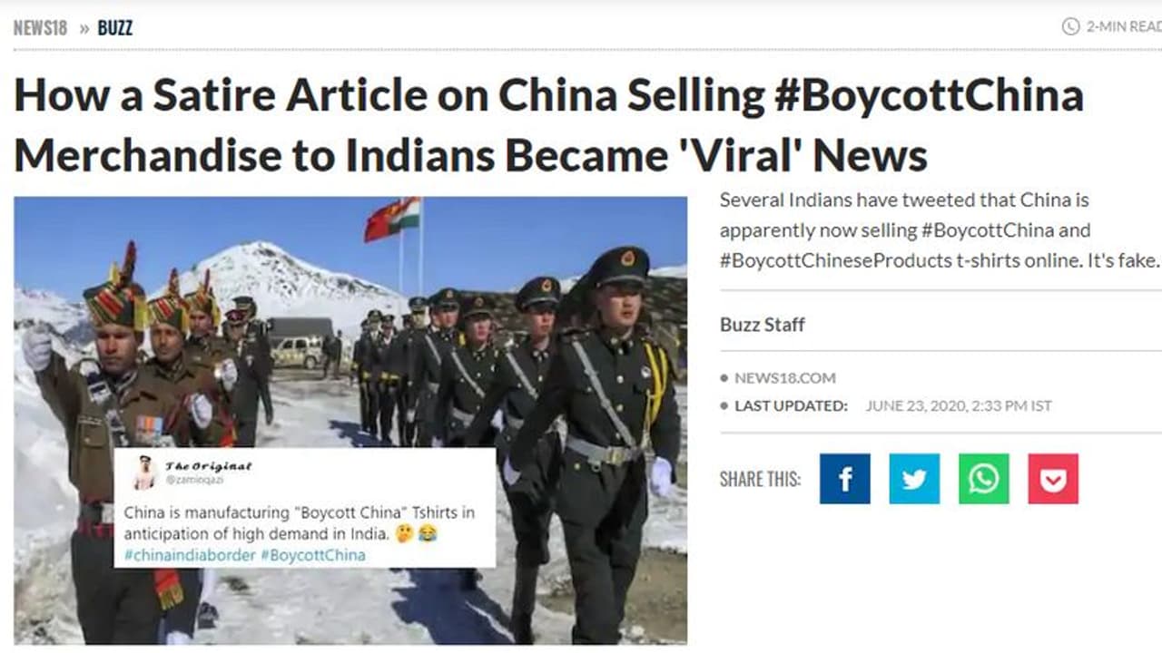Save article to Pocket
The height and width of the screenshot is (653, 1162).
(1053, 479)
